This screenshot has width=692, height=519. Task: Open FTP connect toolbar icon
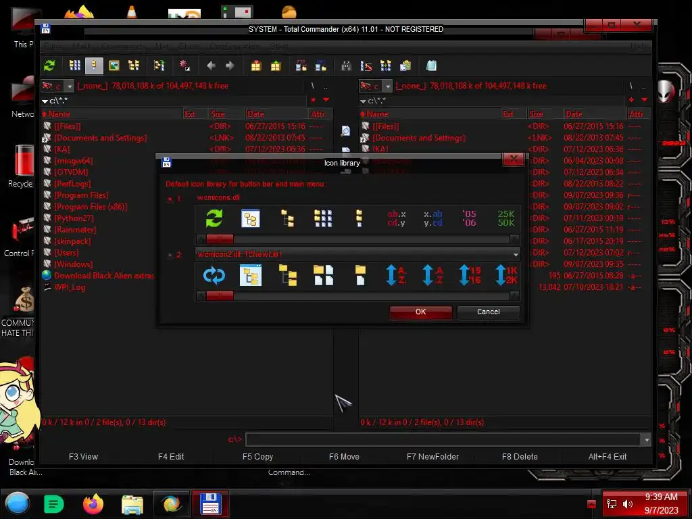pyautogui.click(x=301, y=66)
